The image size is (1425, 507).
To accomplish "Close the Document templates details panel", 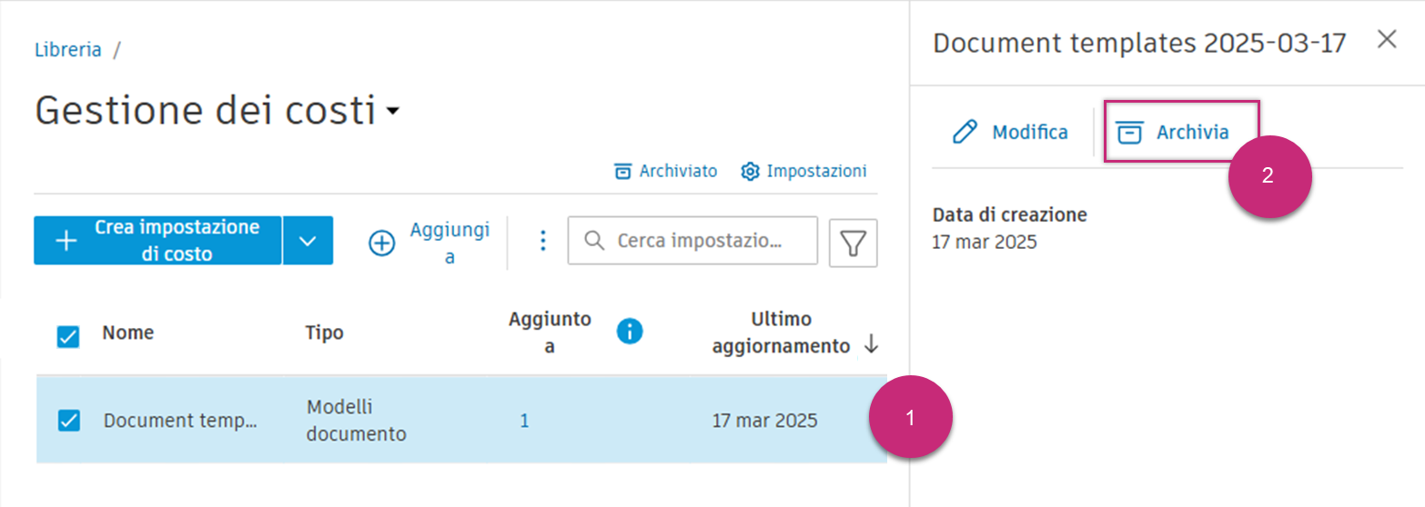I will [x=1386, y=39].
